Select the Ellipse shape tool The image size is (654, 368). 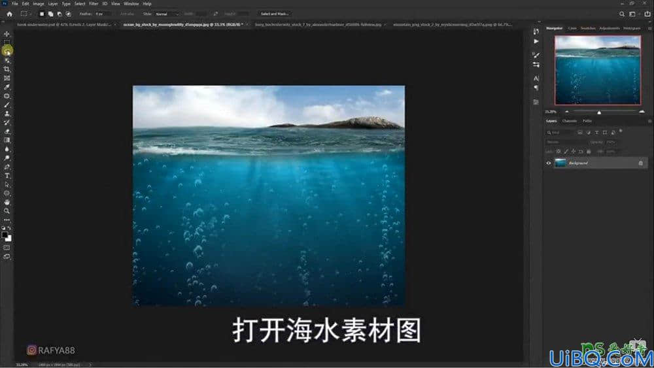7,193
